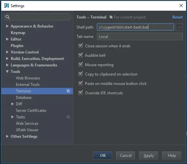
Task: Click the Shell path input field
Action: [135, 27]
